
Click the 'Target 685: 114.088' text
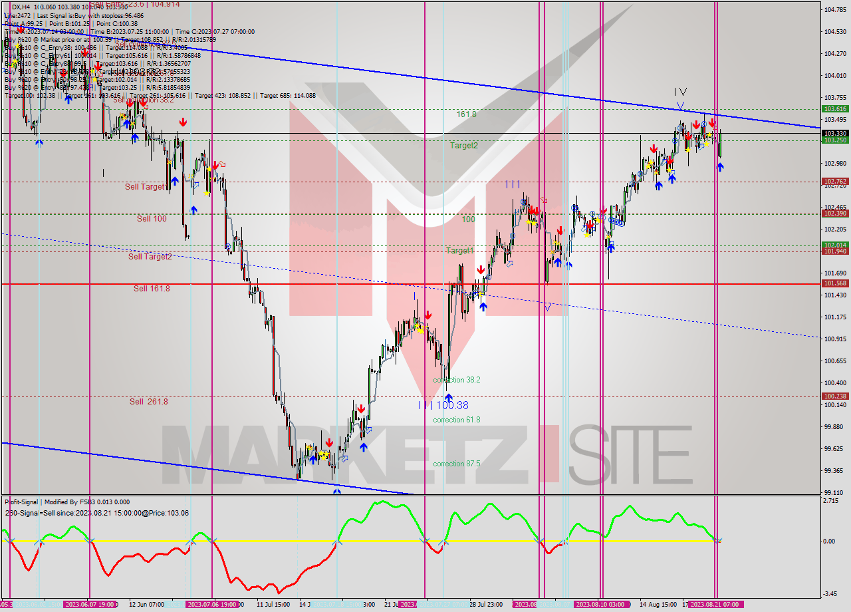288,96
